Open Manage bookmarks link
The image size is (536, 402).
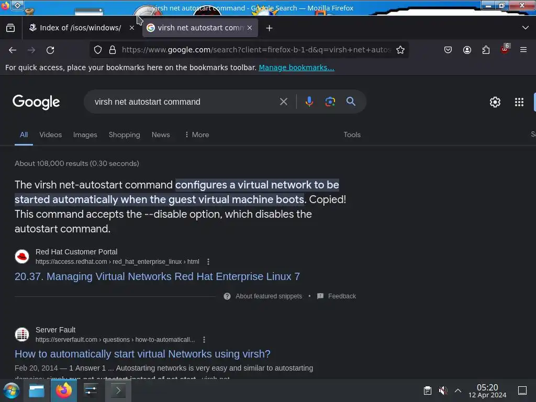[296, 68]
